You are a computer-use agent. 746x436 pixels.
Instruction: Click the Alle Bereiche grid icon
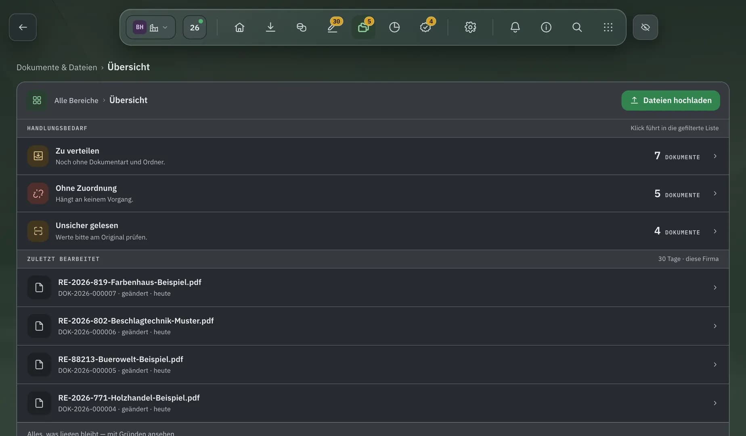click(37, 100)
